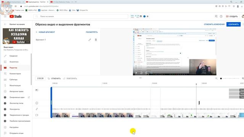Click the editor three-dot options menu
244x137 pixels.
[243, 24]
